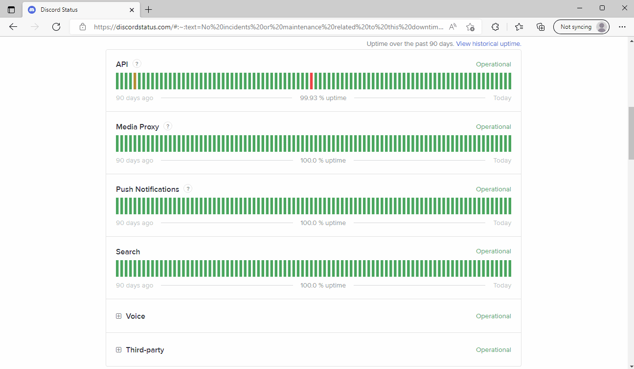
Task: Click the Media Proxy help question mark icon
Action: pyautogui.click(x=168, y=126)
